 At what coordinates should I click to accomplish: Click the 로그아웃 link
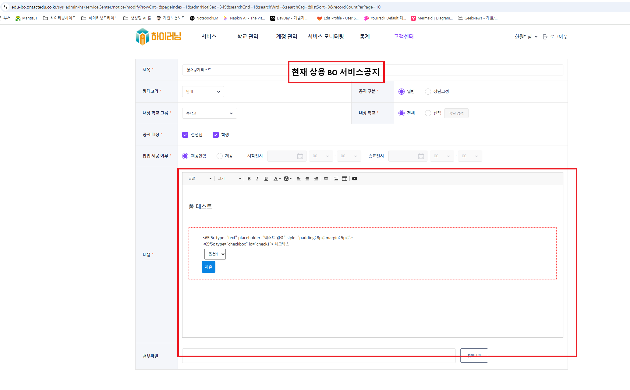[555, 37]
